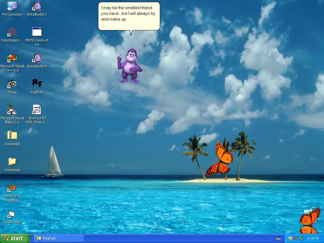The image size is (324, 243).
Task: Open Microsoft Visual Basic 6.0 shortcut
Action: click(x=12, y=114)
